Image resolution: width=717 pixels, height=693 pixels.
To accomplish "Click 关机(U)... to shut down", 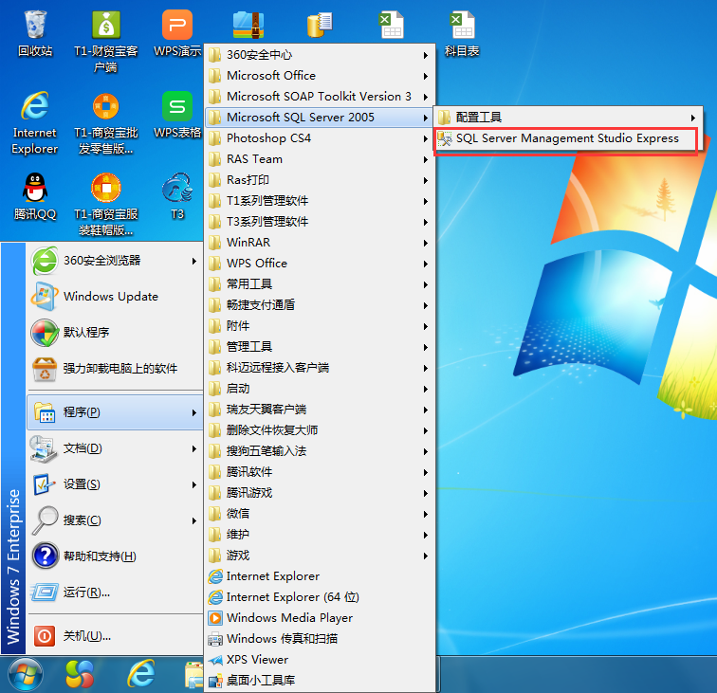I will (86, 636).
